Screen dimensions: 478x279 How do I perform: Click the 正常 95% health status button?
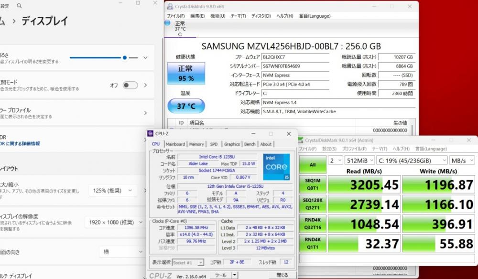coord(186,74)
